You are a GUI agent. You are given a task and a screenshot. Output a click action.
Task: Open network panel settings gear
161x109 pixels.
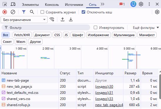tap(157, 12)
